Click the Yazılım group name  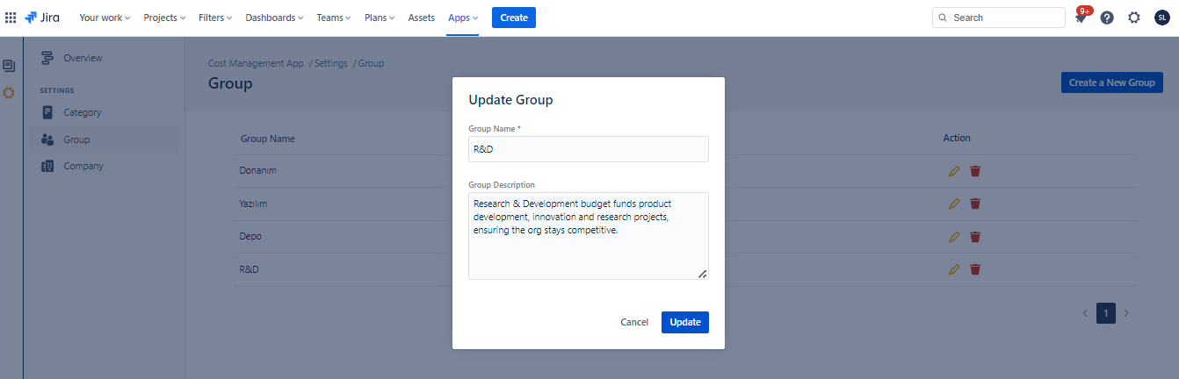coord(253,204)
